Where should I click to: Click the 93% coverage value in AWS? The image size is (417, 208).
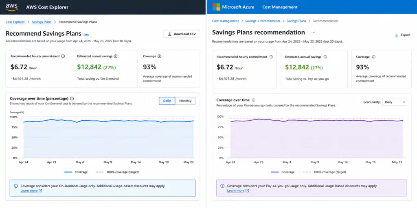[x=150, y=67]
